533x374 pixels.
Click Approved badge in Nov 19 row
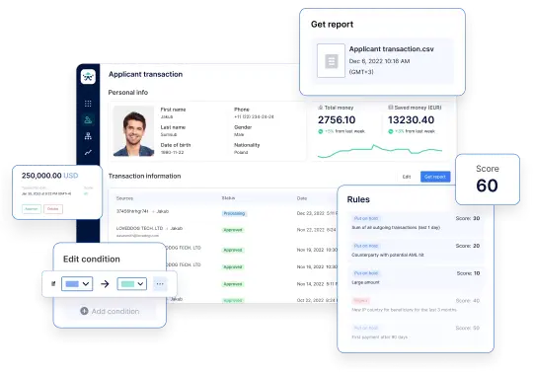233,250
